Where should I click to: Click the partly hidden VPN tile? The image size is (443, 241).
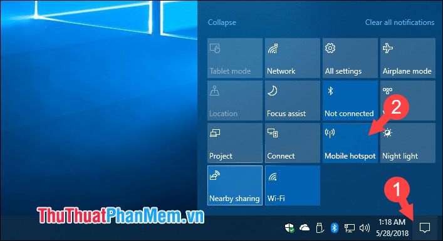[408, 101]
